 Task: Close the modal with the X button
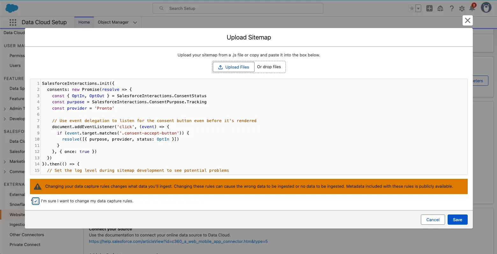tap(467, 20)
